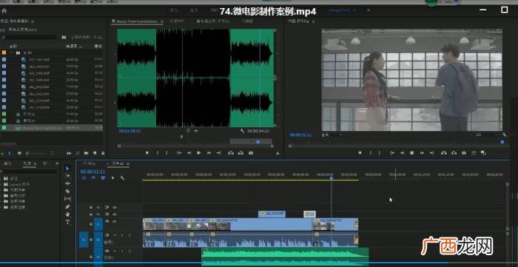This screenshot has width=518, height=267.
Task: Click Export Frame camera in Program monitor
Action: pyautogui.click(x=464, y=153)
